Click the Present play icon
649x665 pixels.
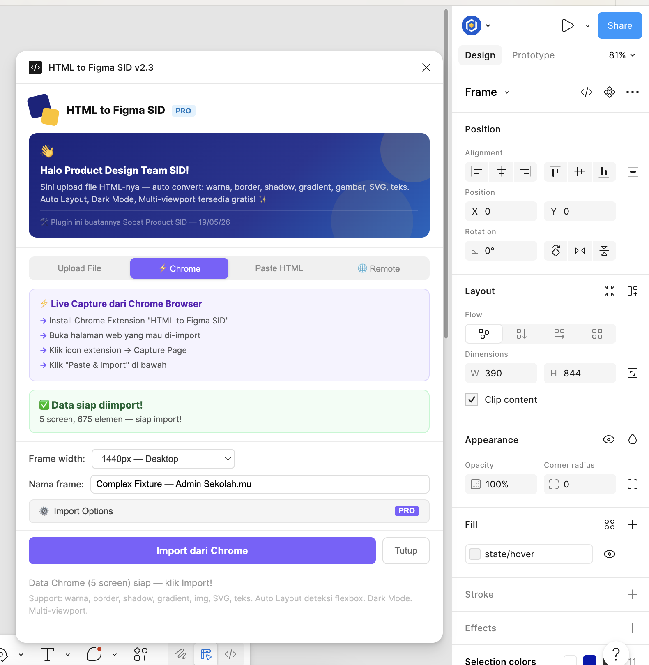[x=568, y=25]
